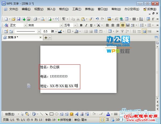Center align the text
The image size is (161, 124).
pyautogui.click(x=113, y=25)
